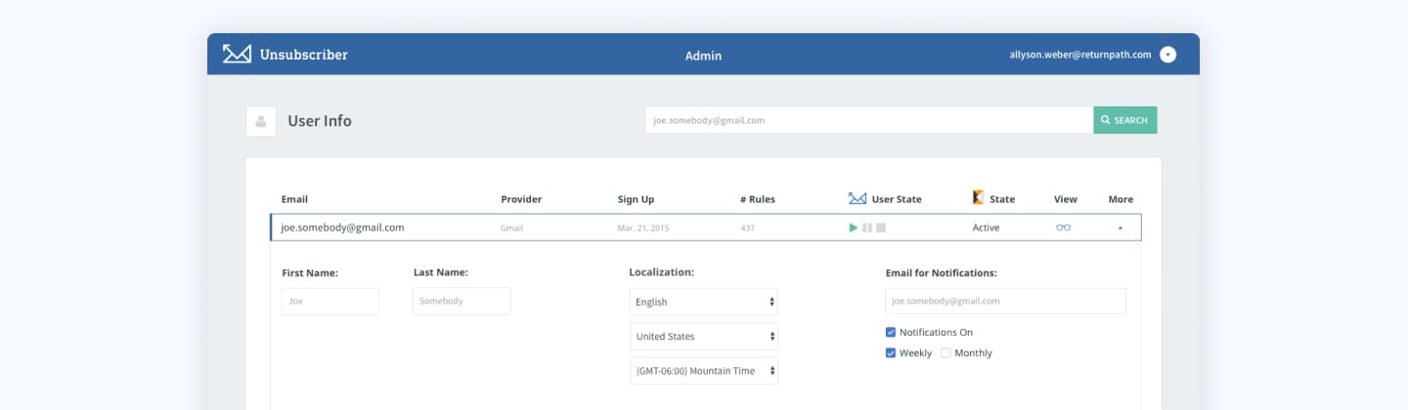The height and width of the screenshot is (410, 1408).
Task: Collapse the More details triangle
Action: coord(1121,227)
